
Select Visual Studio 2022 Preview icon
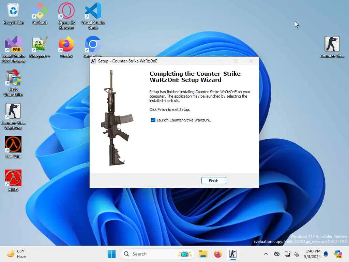13,49
